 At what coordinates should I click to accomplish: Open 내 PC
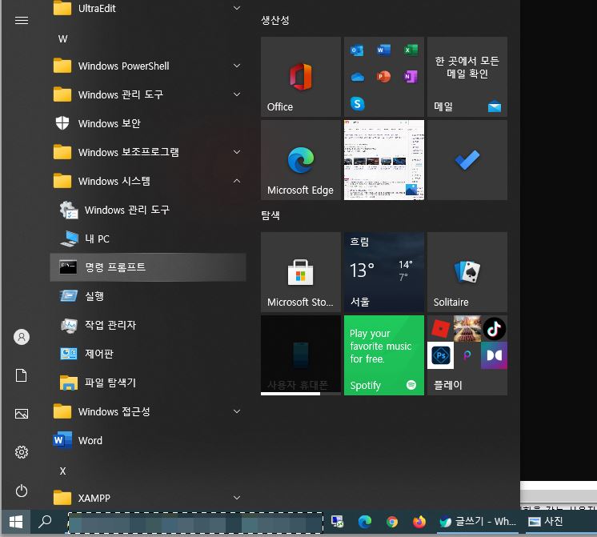pos(148,238)
